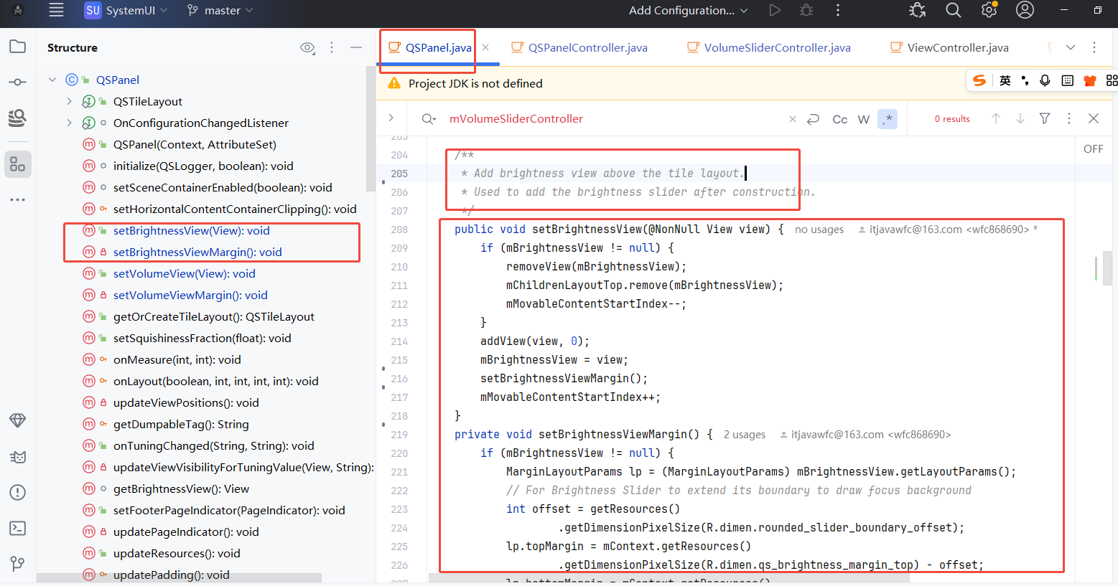Open search history magnifier icon

click(x=429, y=119)
